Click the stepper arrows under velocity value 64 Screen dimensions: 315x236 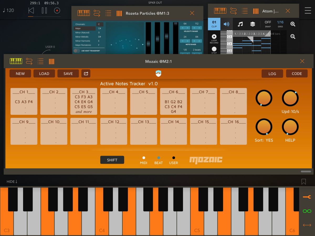185,28
